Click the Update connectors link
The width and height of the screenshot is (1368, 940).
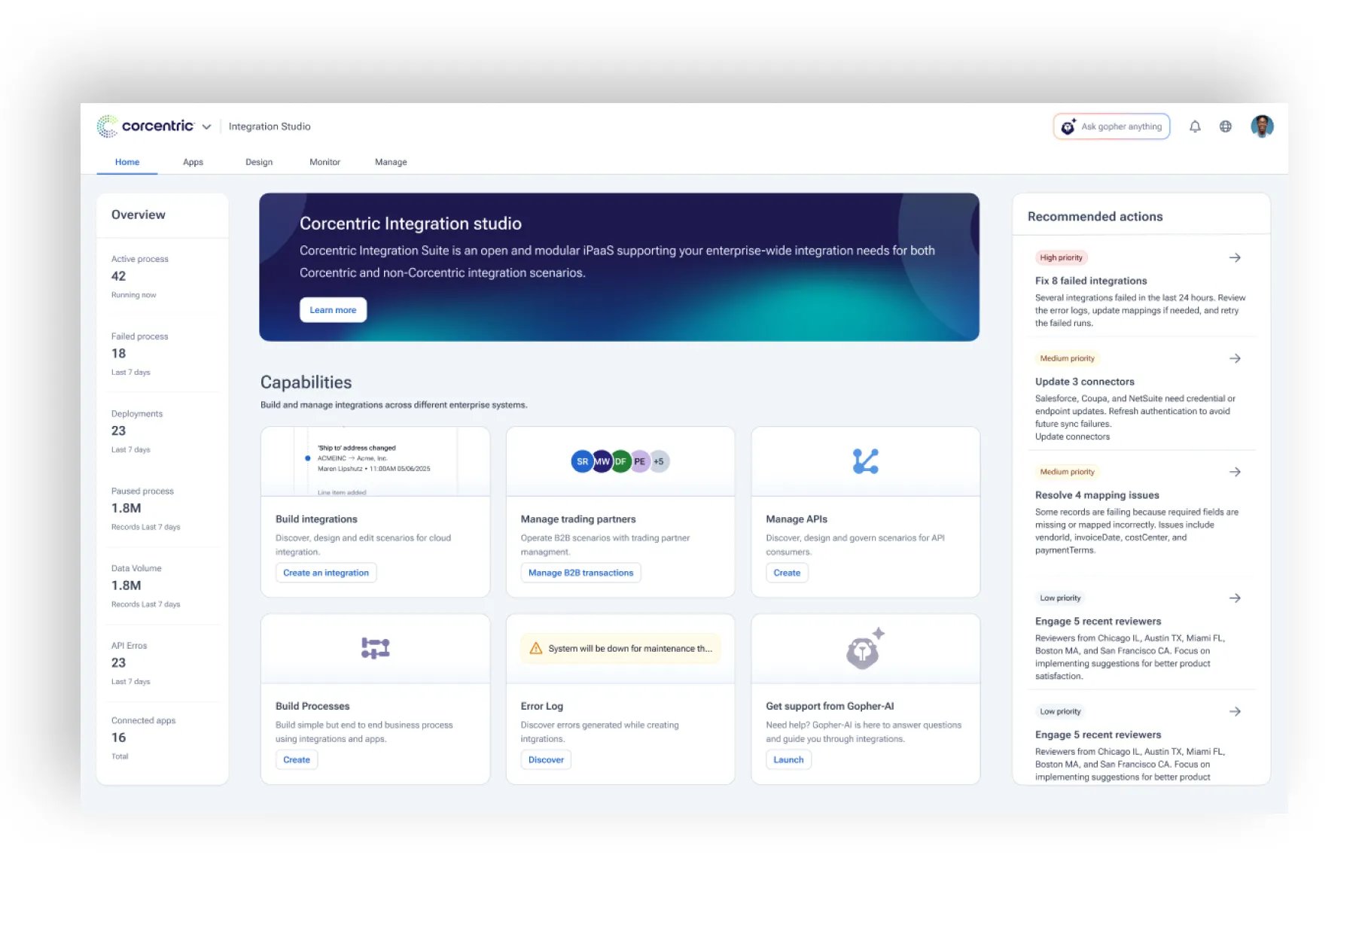1072,437
